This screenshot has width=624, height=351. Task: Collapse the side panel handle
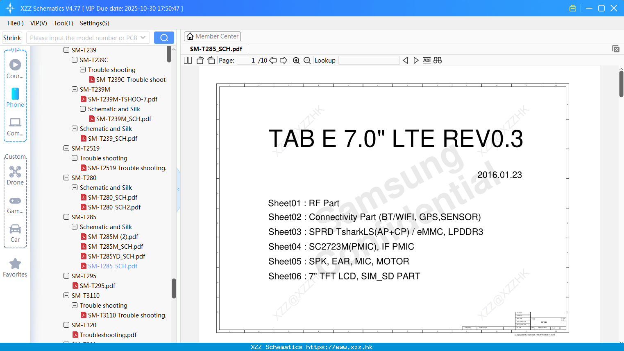pyautogui.click(x=178, y=189)
